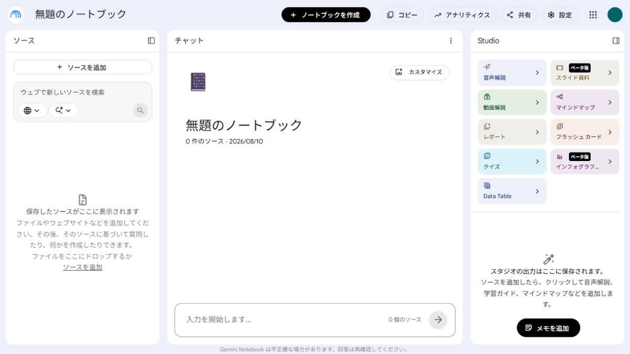
Task: Open 設定 settings
Action: point(560,15)
